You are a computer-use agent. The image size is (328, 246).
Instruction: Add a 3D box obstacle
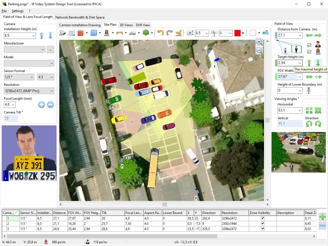coord(93,33)
